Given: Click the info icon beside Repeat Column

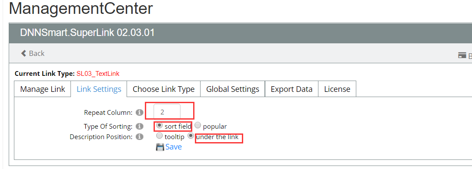Looking at the screenshot, I should (x=139, y=113).
